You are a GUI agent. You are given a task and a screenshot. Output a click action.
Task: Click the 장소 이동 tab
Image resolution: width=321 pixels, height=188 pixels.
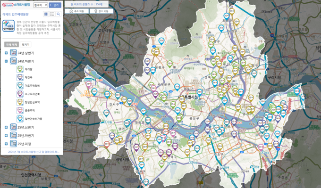101,11
